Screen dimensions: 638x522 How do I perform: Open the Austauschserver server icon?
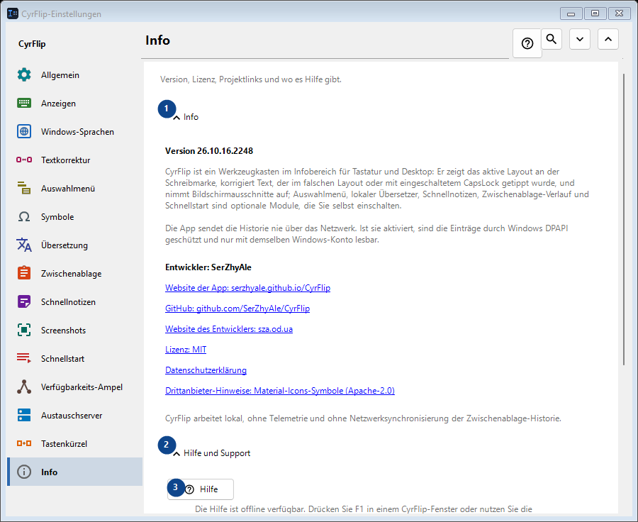pyautogui.click(x=24, y=416)
